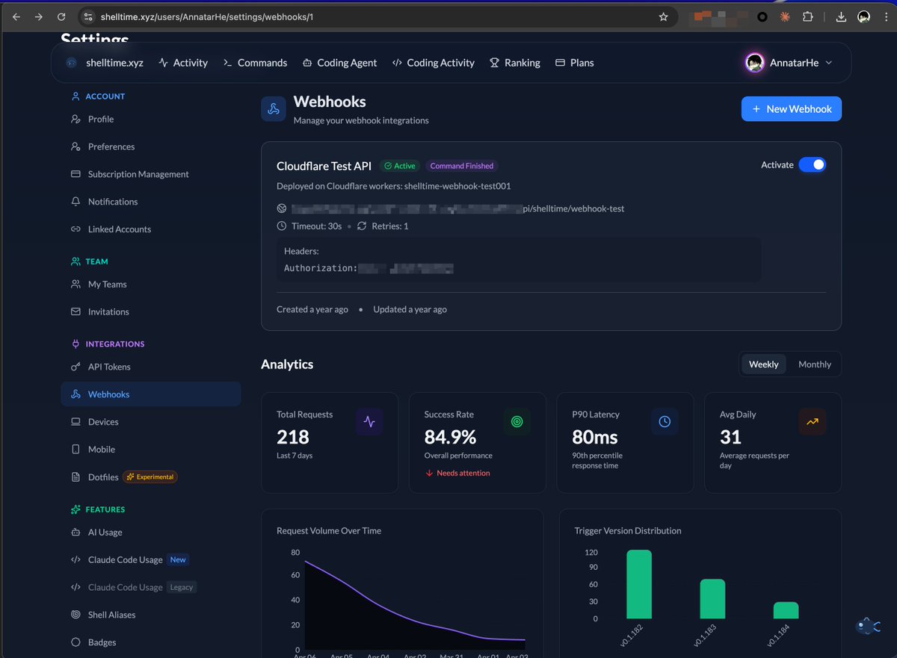
Task: Click the Avg Daily trend icon
Action: pos(813,421)
